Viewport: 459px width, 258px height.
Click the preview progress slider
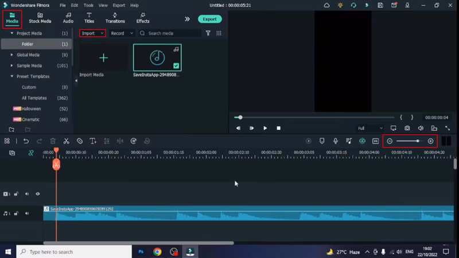pyautogui.click(x=314, y=118)
